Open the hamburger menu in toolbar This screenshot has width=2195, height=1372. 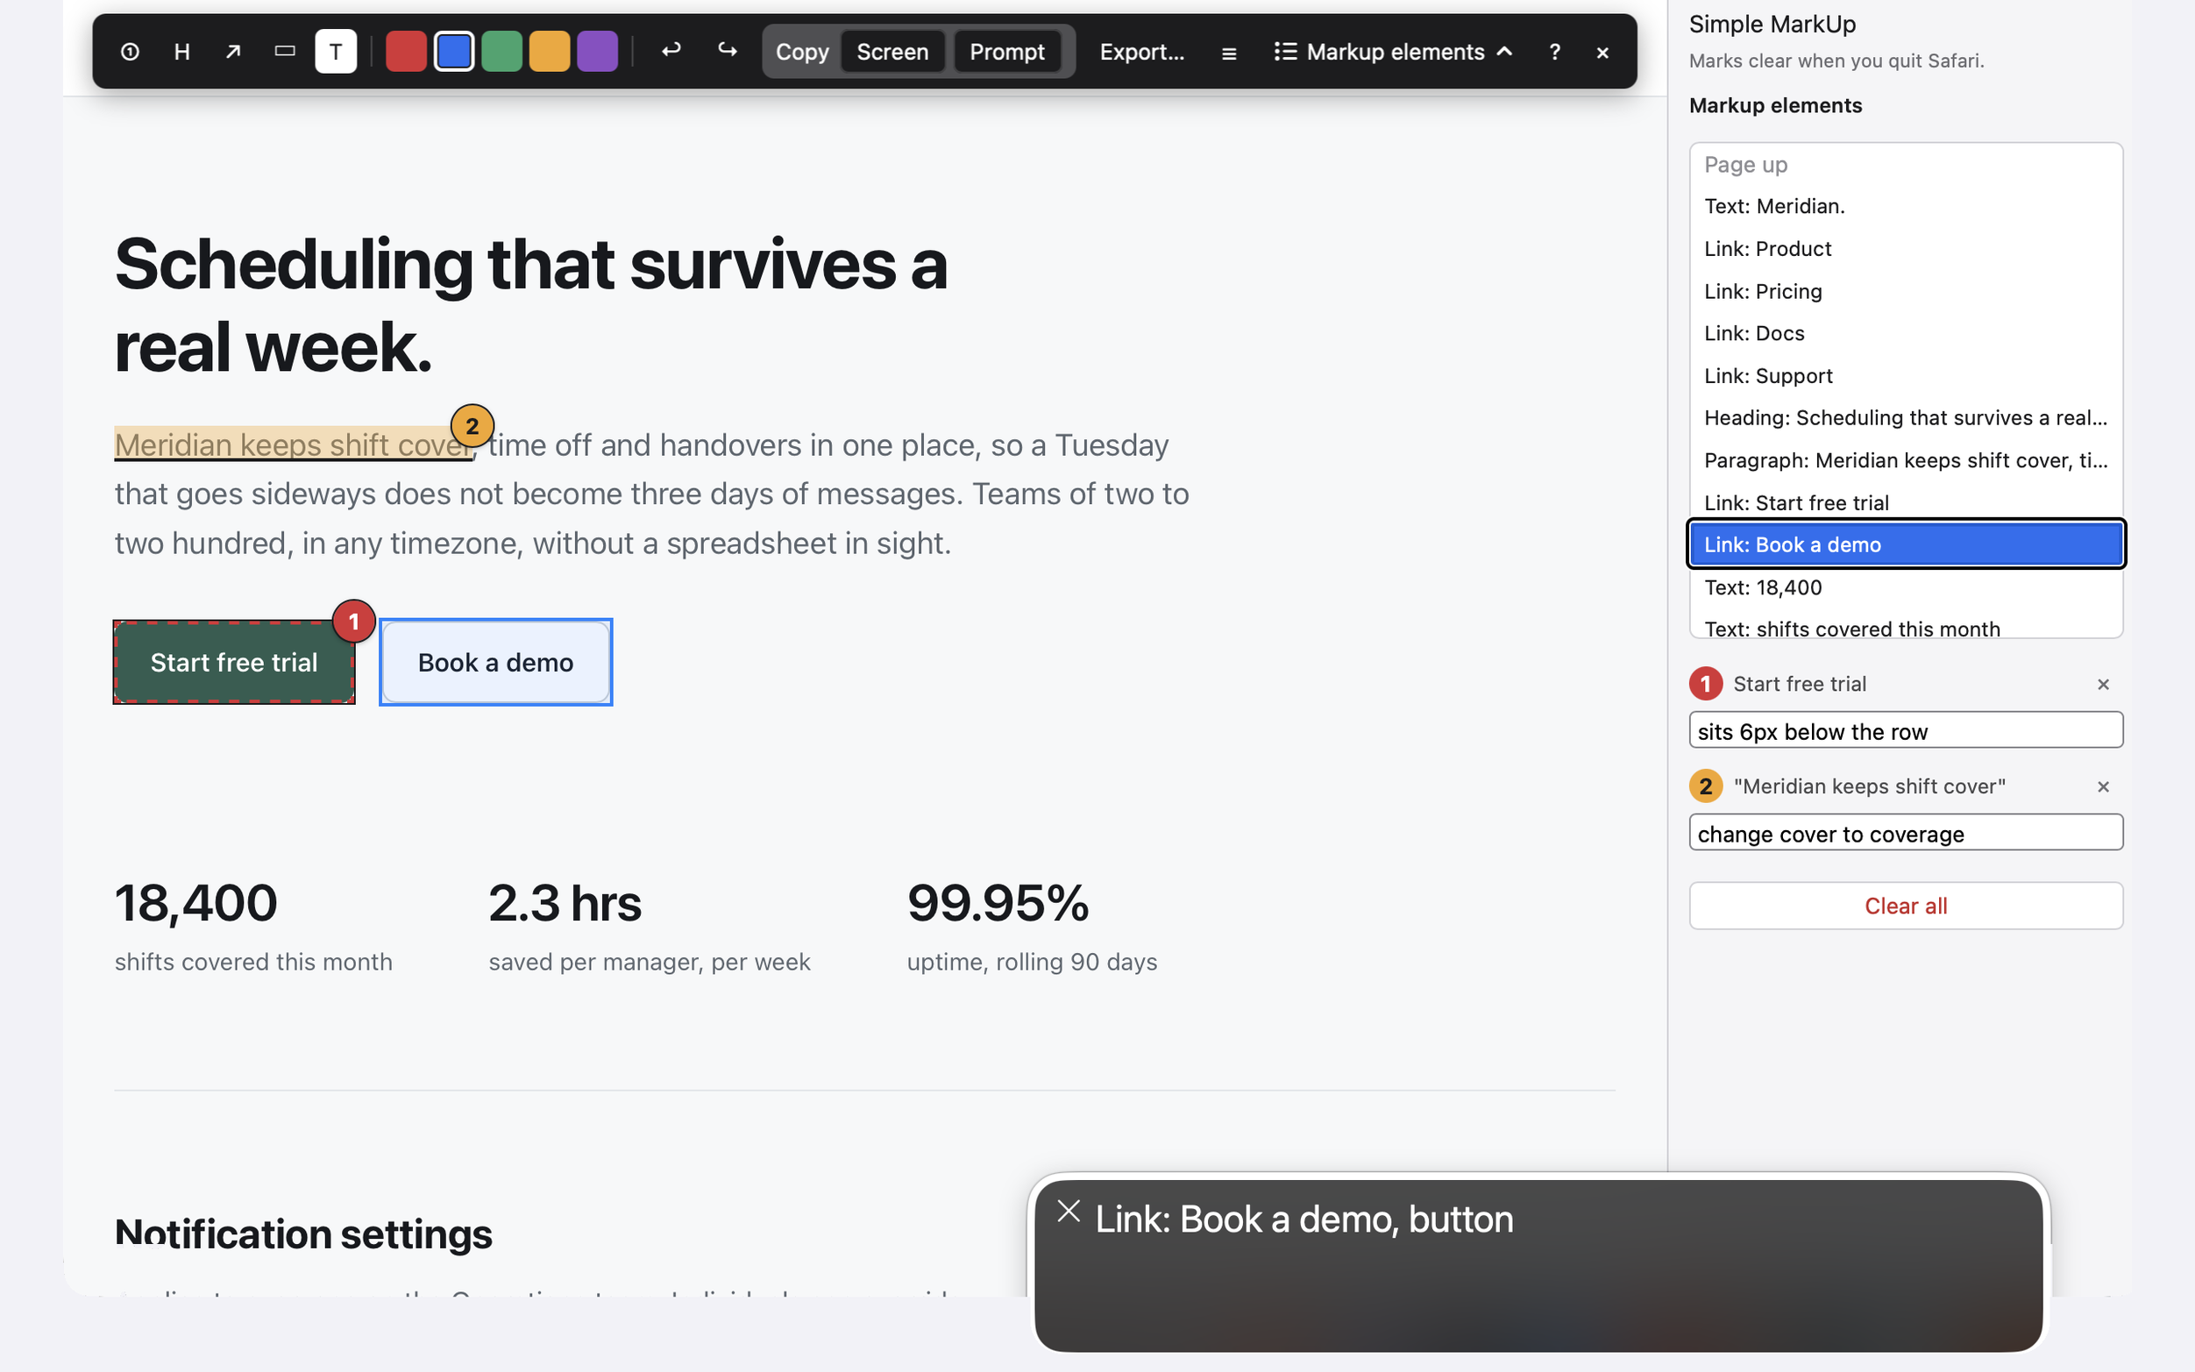click(1229, 53)
